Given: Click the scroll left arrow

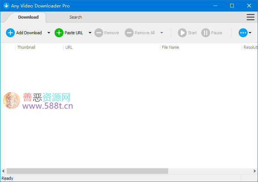Looking at the screenshot, I should click(x=3, y=171).
